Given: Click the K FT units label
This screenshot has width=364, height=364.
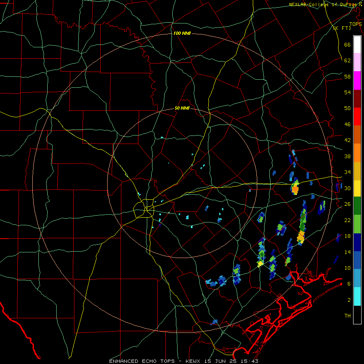Looking at the screenshot, I should pyautogui.click(x=342, y=28).
